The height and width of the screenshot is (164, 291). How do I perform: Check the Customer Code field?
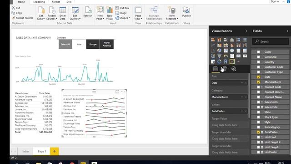click(x=258, y=67)
